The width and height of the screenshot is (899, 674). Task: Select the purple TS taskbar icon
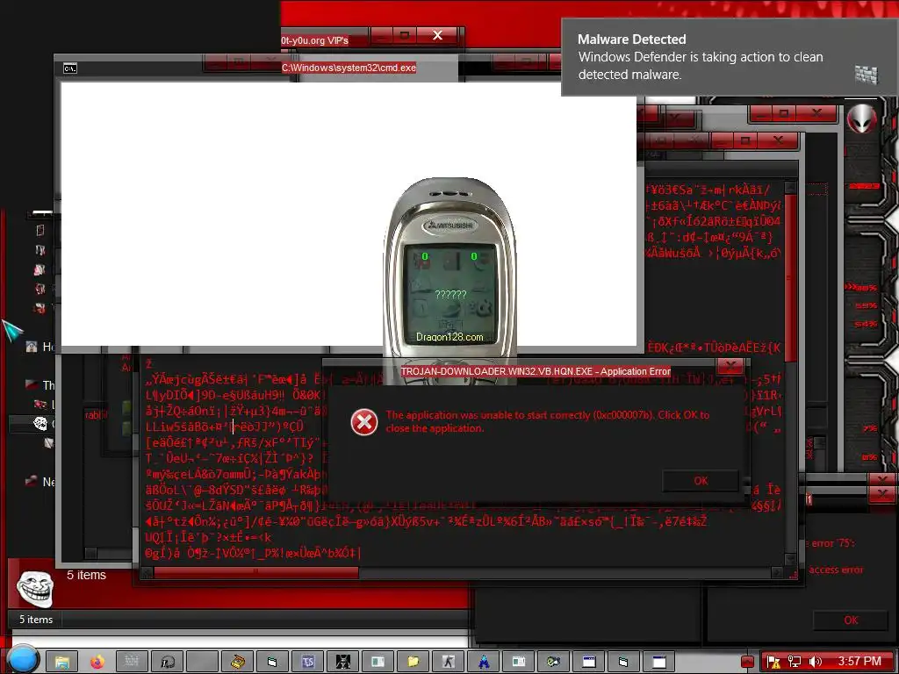tap(308, 662)
